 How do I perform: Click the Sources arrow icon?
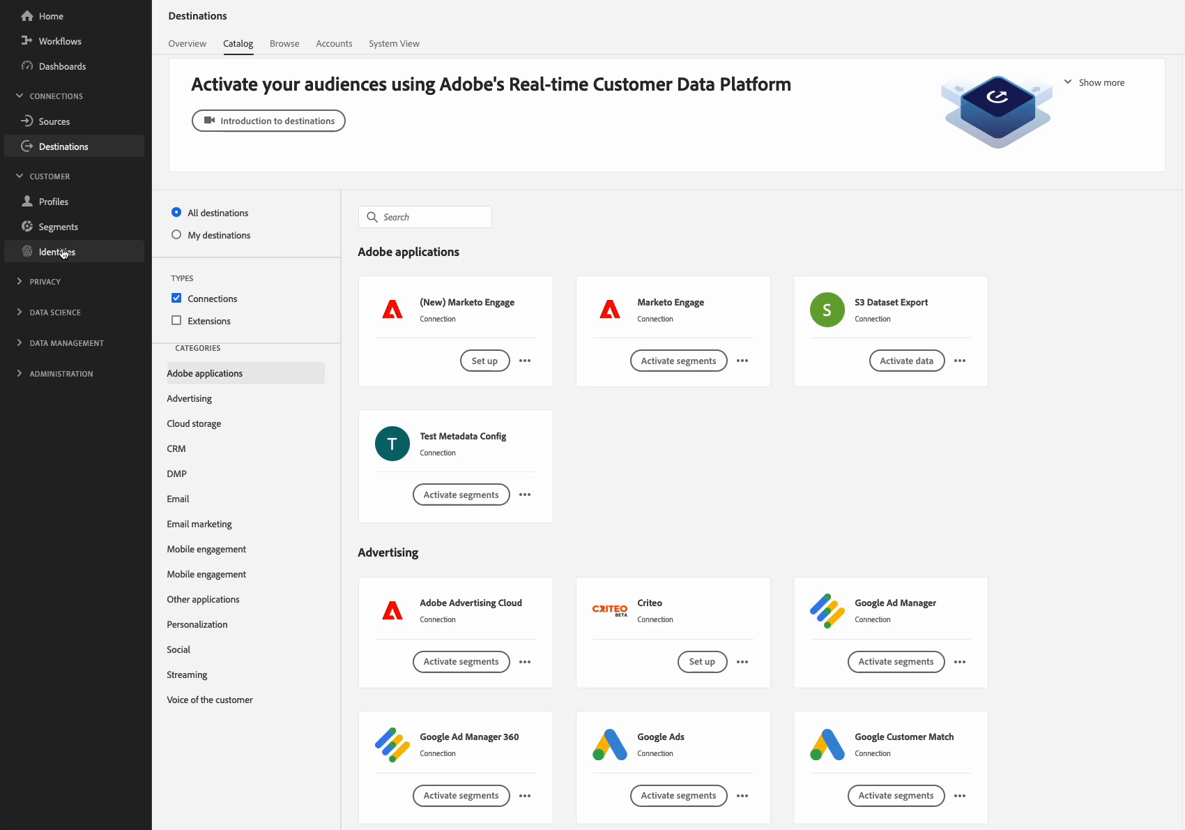[27, 121]
